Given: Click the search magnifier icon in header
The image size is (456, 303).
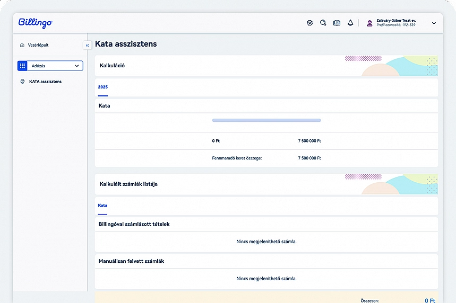Looking at the screenshot, I should (x=323, y=23).
